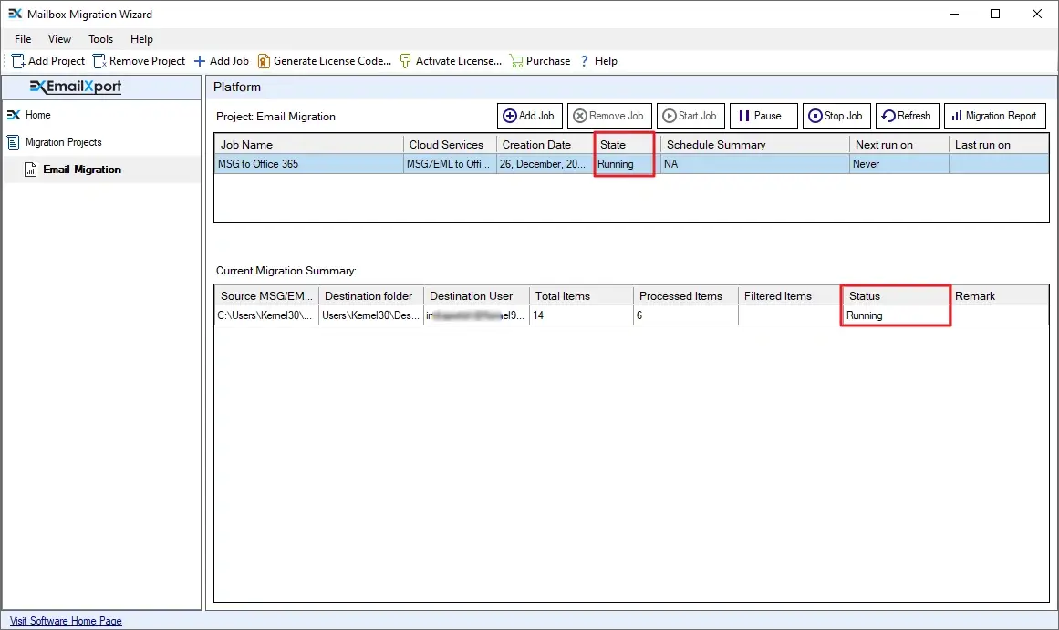Viewport: 1059px width, 630px height.
Task: Open the View menu
Action: click(59, 39)
